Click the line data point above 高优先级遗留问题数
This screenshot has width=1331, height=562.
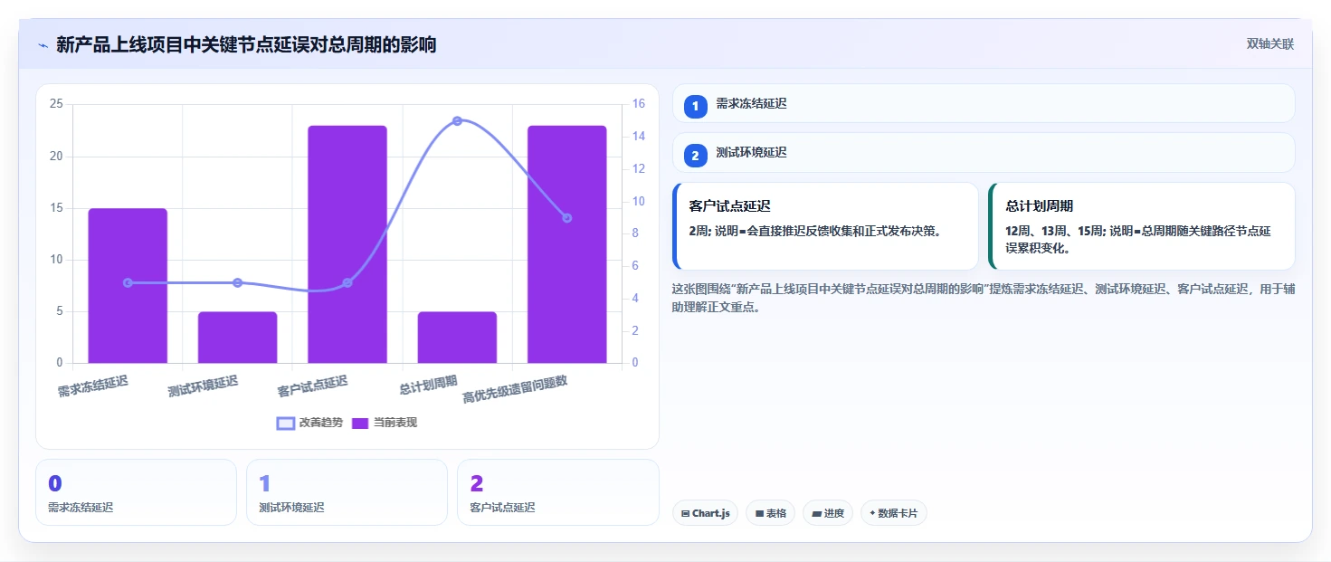tap(567, 218)
